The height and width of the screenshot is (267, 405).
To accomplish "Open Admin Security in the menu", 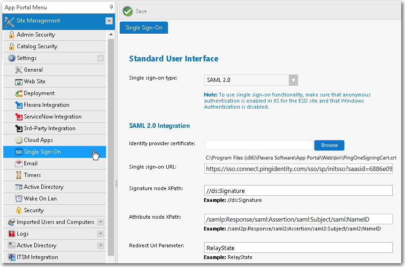I will click(36, 35).
